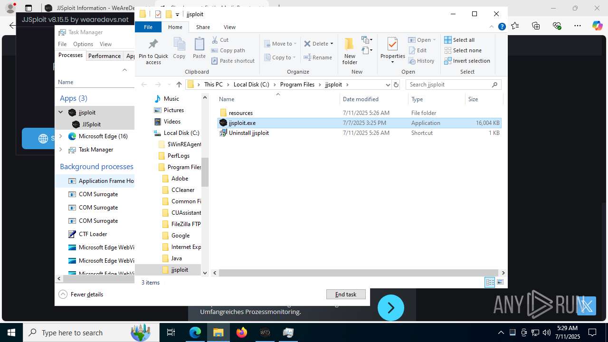This screenshot has height=342, width=608.
Task: Open the JJSploit taskbar icon
Action: pyautogui.click(x=265, y=332)
